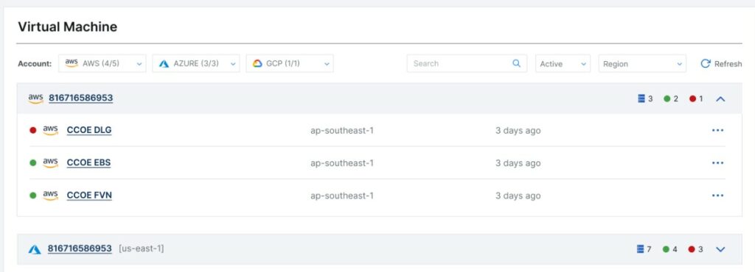Viewport: 755px width, 272px height.
Task: Open more options for CCOE DLG
Action: pyautogui.click(x=717, y=130)
